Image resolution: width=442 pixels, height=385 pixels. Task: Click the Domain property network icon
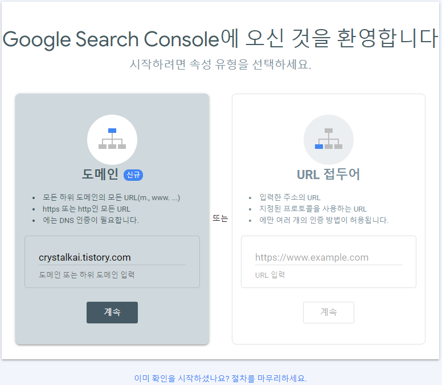[x=112, y=139]
